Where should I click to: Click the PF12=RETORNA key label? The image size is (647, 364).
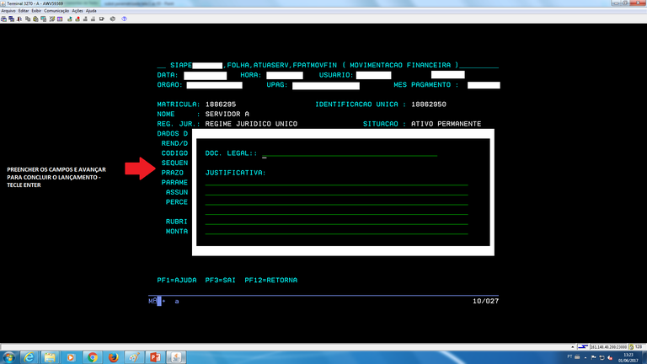tap(270, 281)
